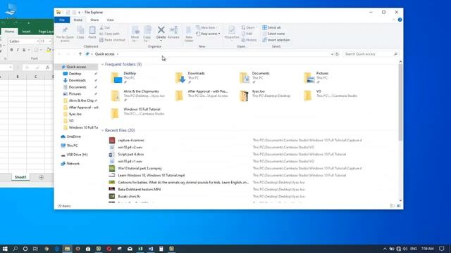Select OneDrive in navigation pane
This screenshot has width=451, height=253.
pyautogui.click(x=73, y=136)
